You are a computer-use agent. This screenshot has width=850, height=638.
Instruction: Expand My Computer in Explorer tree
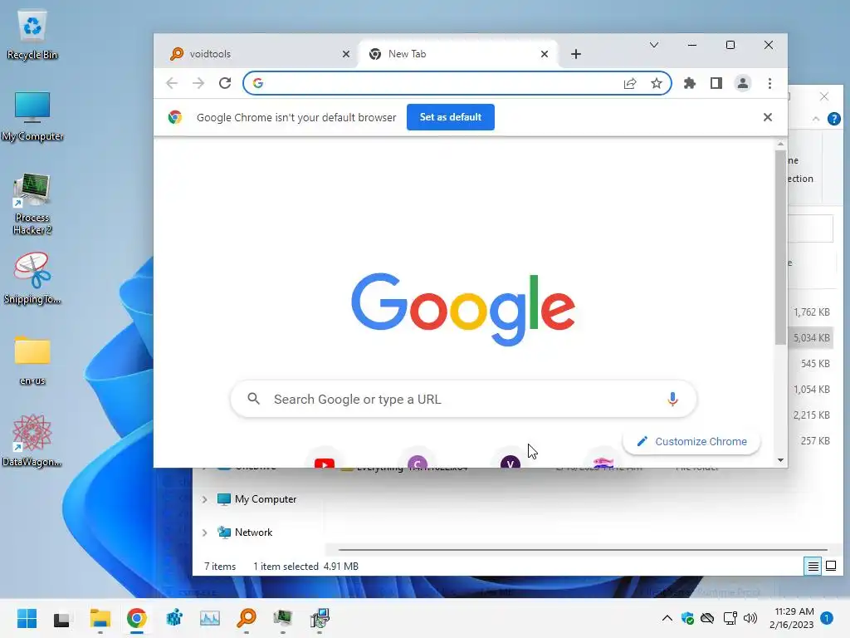coord(204,499)
